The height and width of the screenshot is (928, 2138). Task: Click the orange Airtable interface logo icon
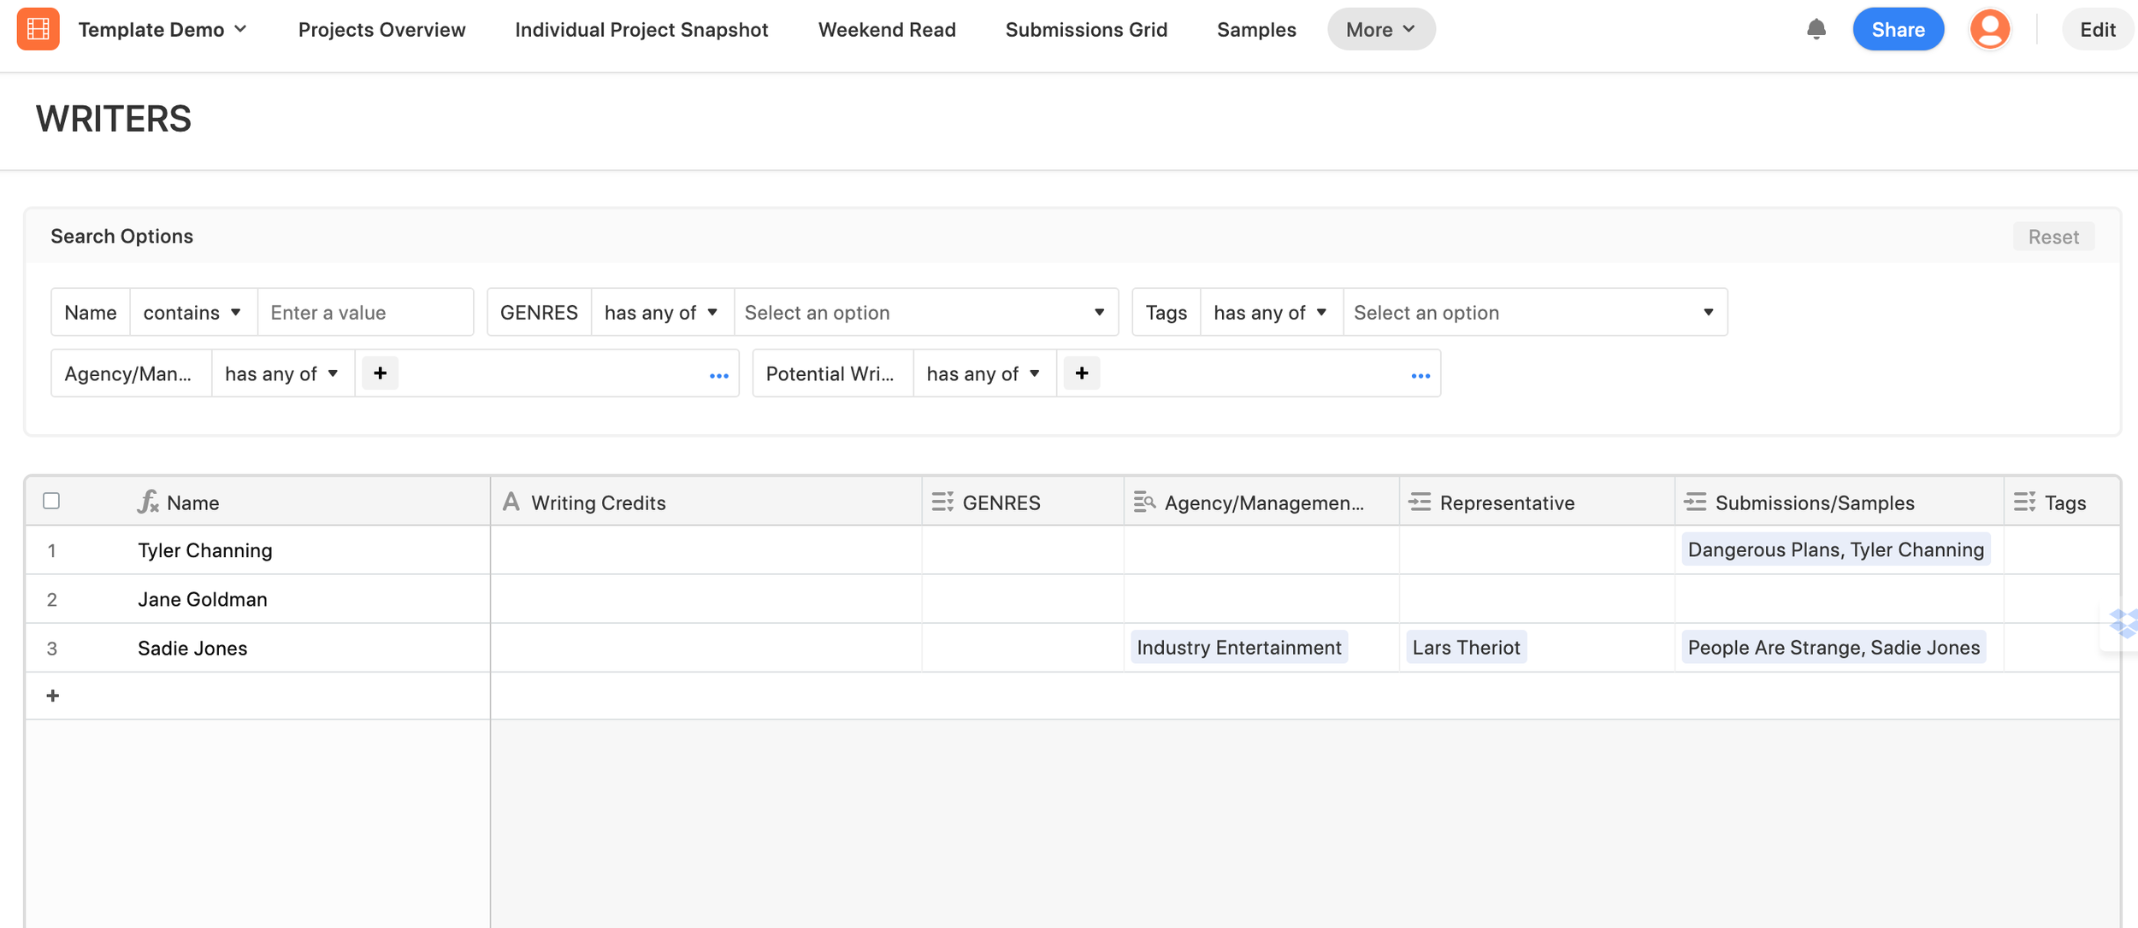pyautogui.click(x=38, y=29)
